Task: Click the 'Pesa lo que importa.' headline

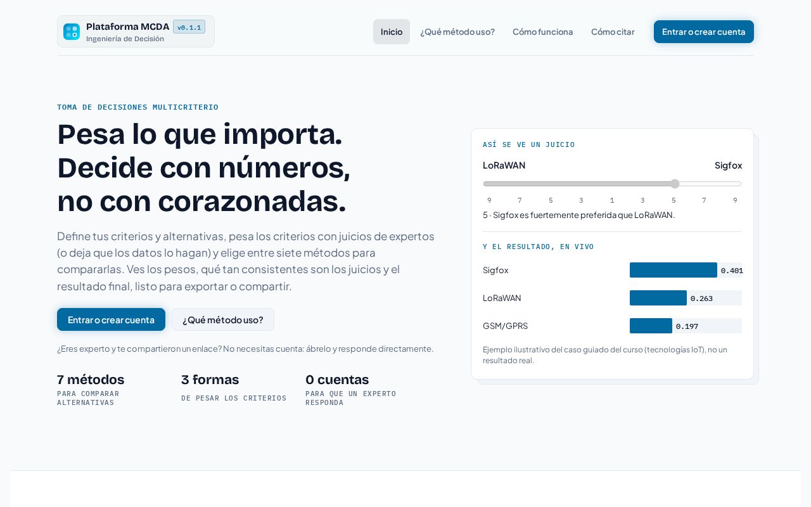Action: pos(200,134)
